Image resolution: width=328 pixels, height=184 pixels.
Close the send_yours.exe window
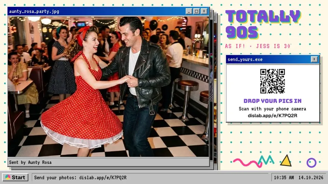click(314, 59)
